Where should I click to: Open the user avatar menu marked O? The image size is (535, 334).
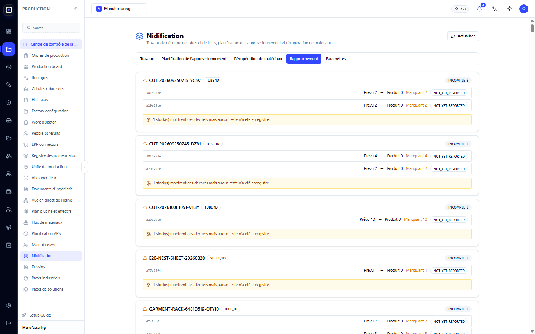point(524,9)
